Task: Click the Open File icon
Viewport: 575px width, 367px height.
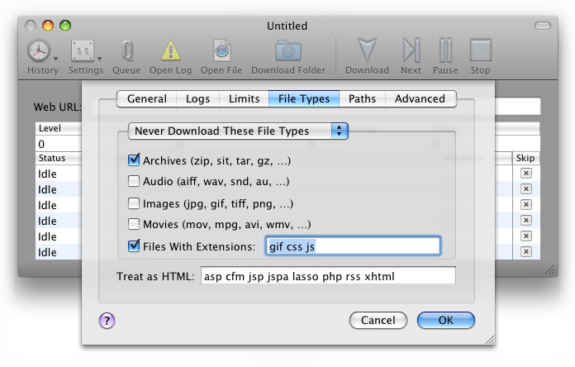Action: tap(221, 51)
